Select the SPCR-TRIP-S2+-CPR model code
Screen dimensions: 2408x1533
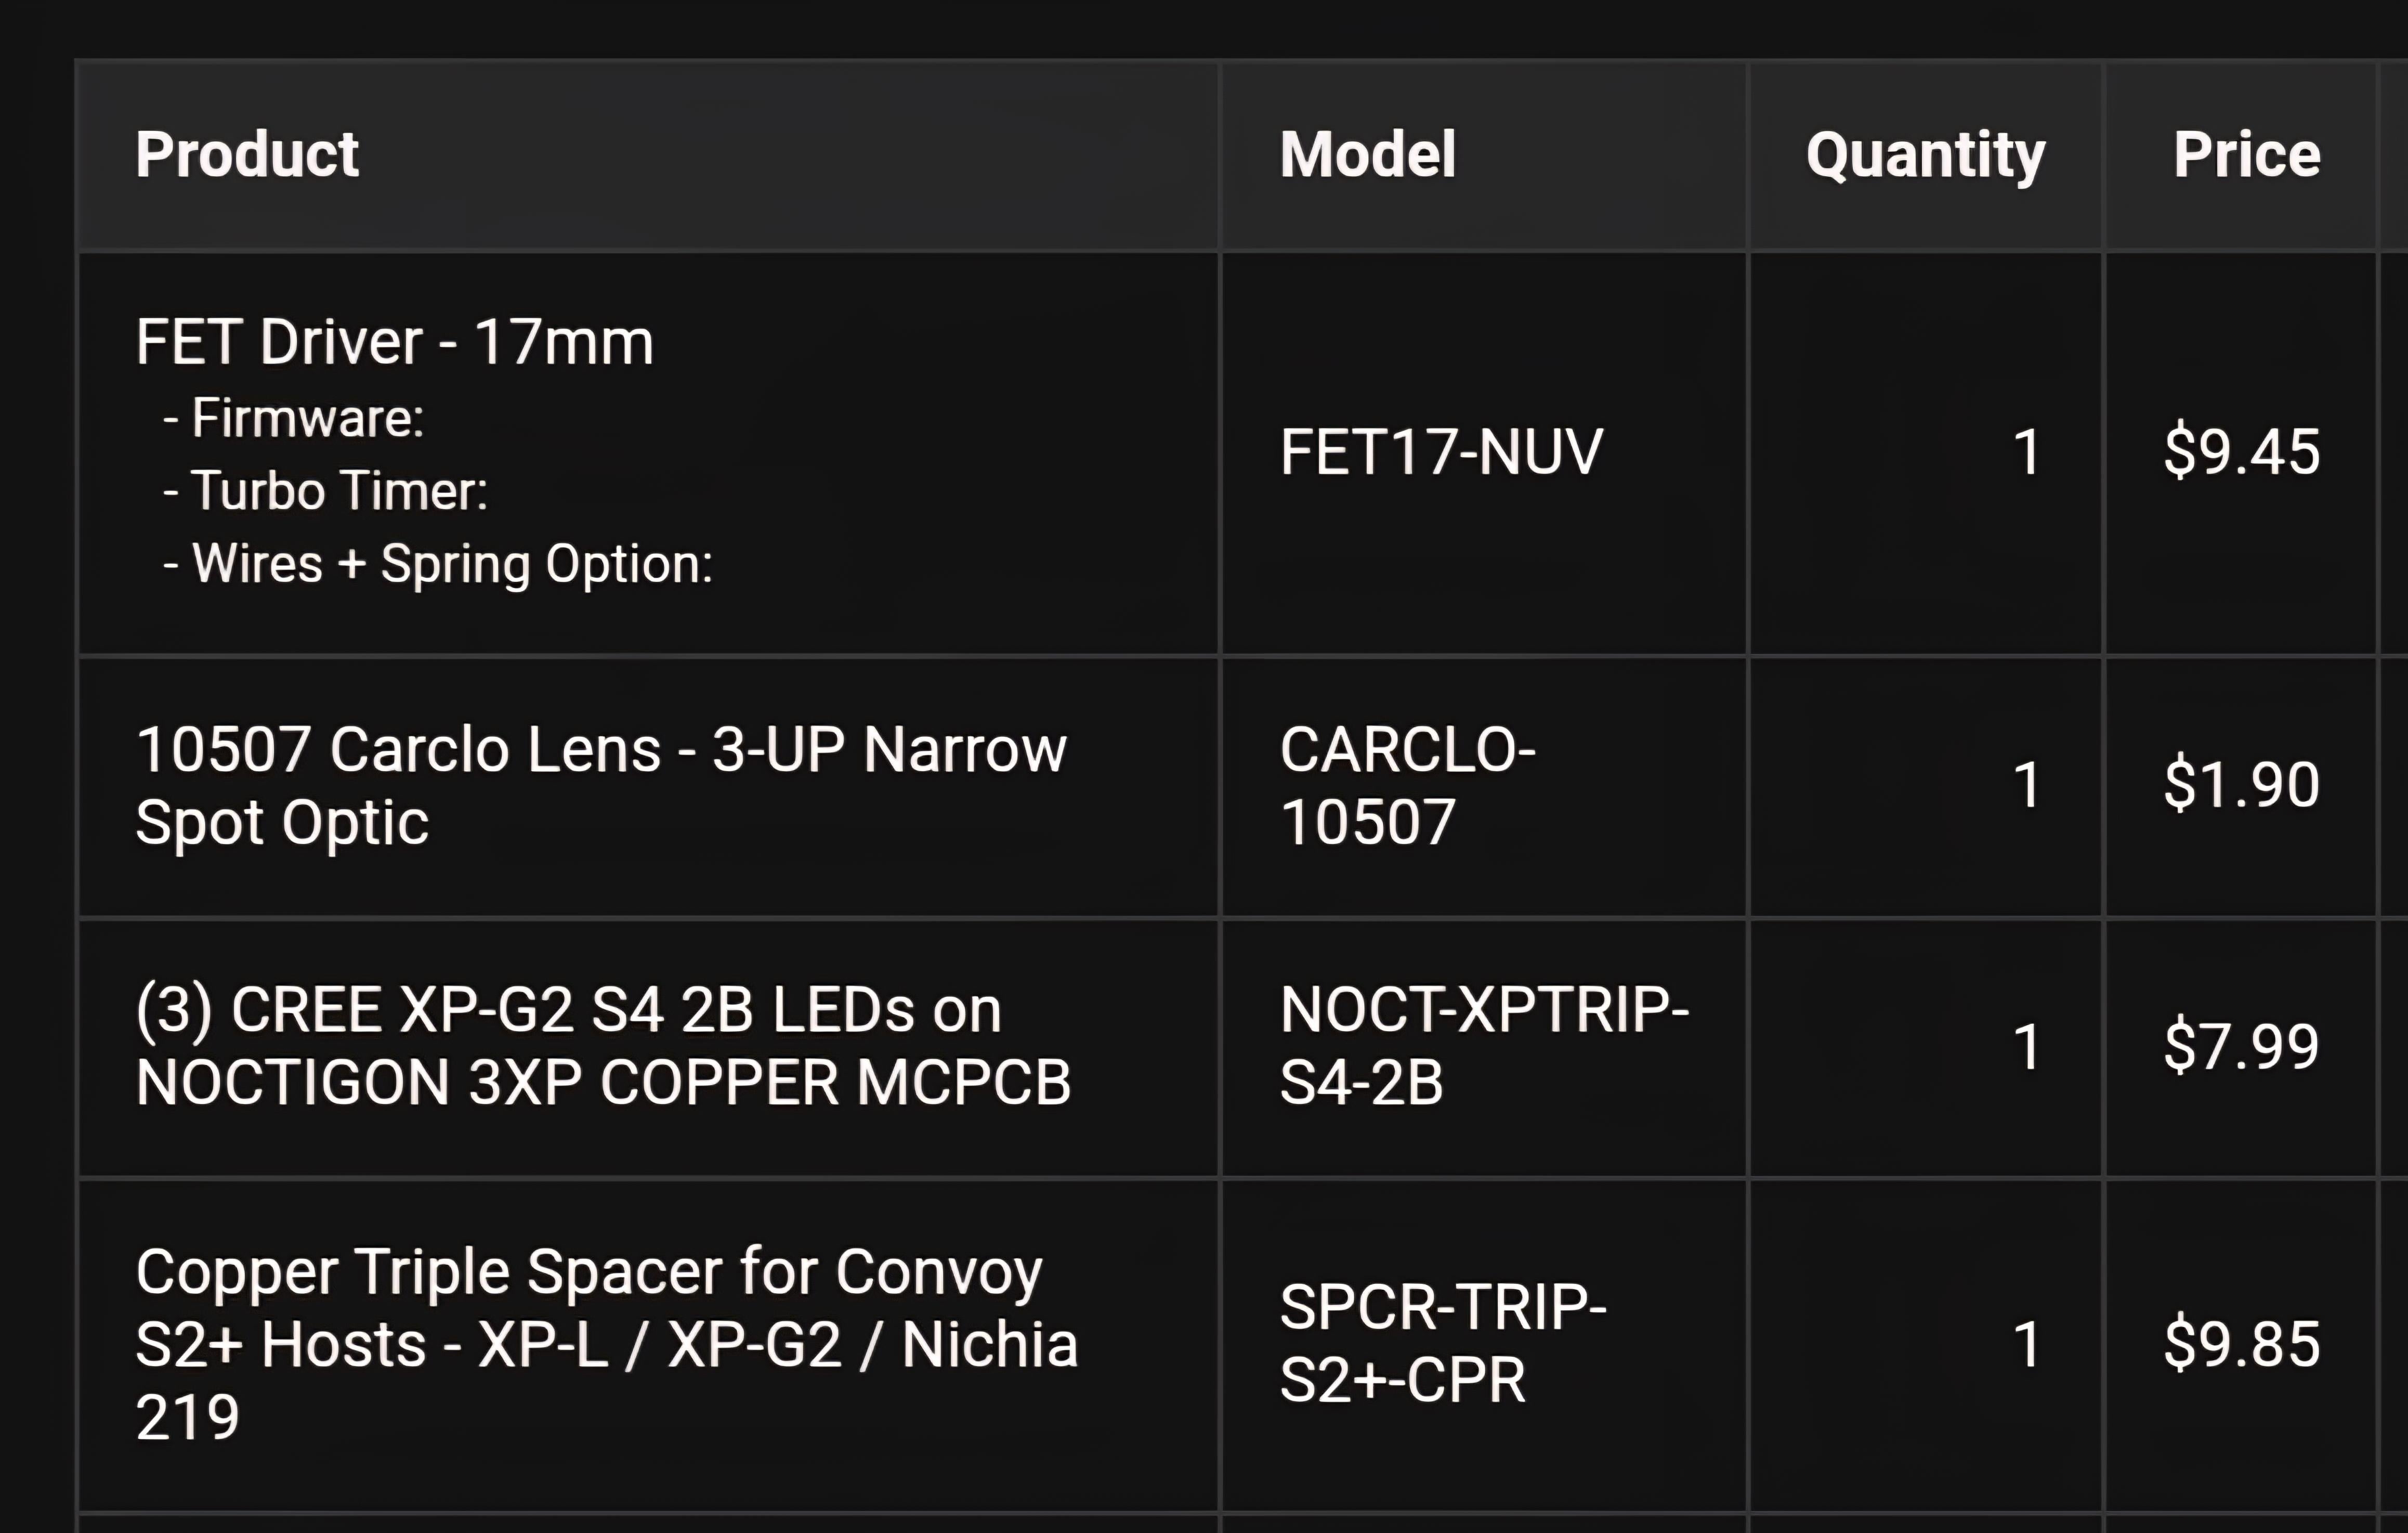pyautogui.click(x=1442, y=1344)
